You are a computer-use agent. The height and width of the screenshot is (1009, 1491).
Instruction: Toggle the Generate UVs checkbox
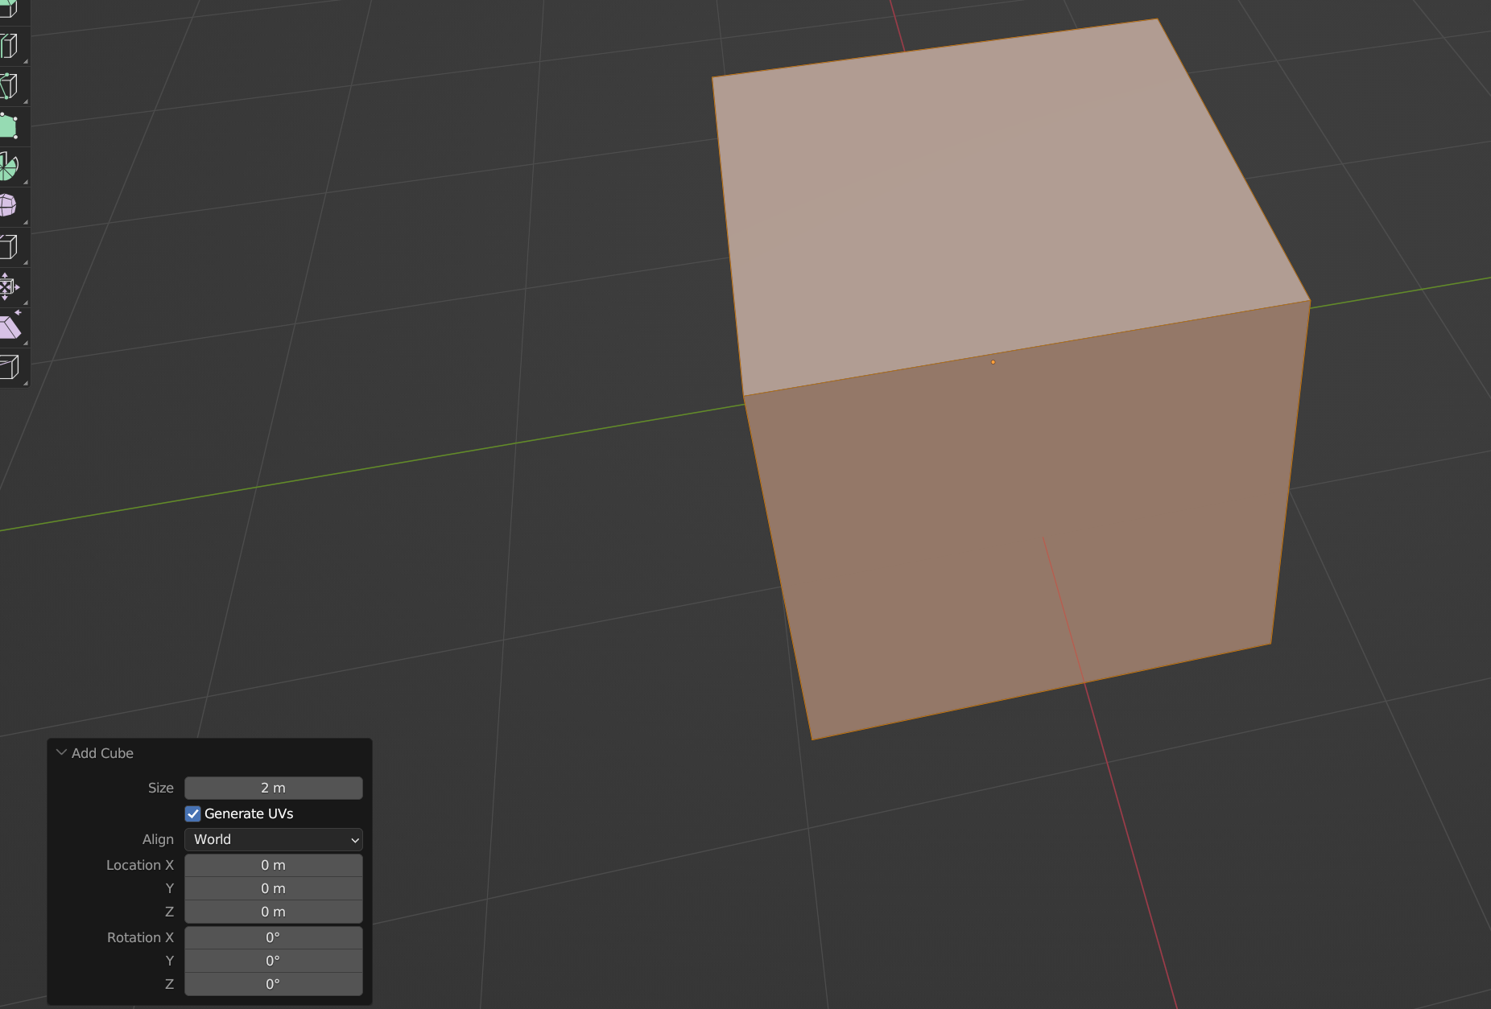(x=193, y=813)
